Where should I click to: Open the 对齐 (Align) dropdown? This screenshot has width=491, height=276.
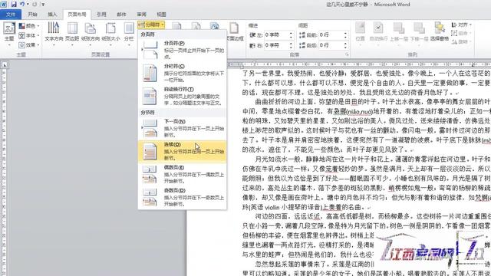[461, 25]
